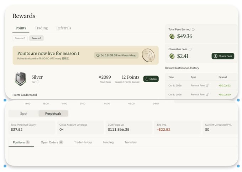Click the upload icon in Share button
Image resolution: width=242 pixels, height=172 pixels.
pos(147,79)
